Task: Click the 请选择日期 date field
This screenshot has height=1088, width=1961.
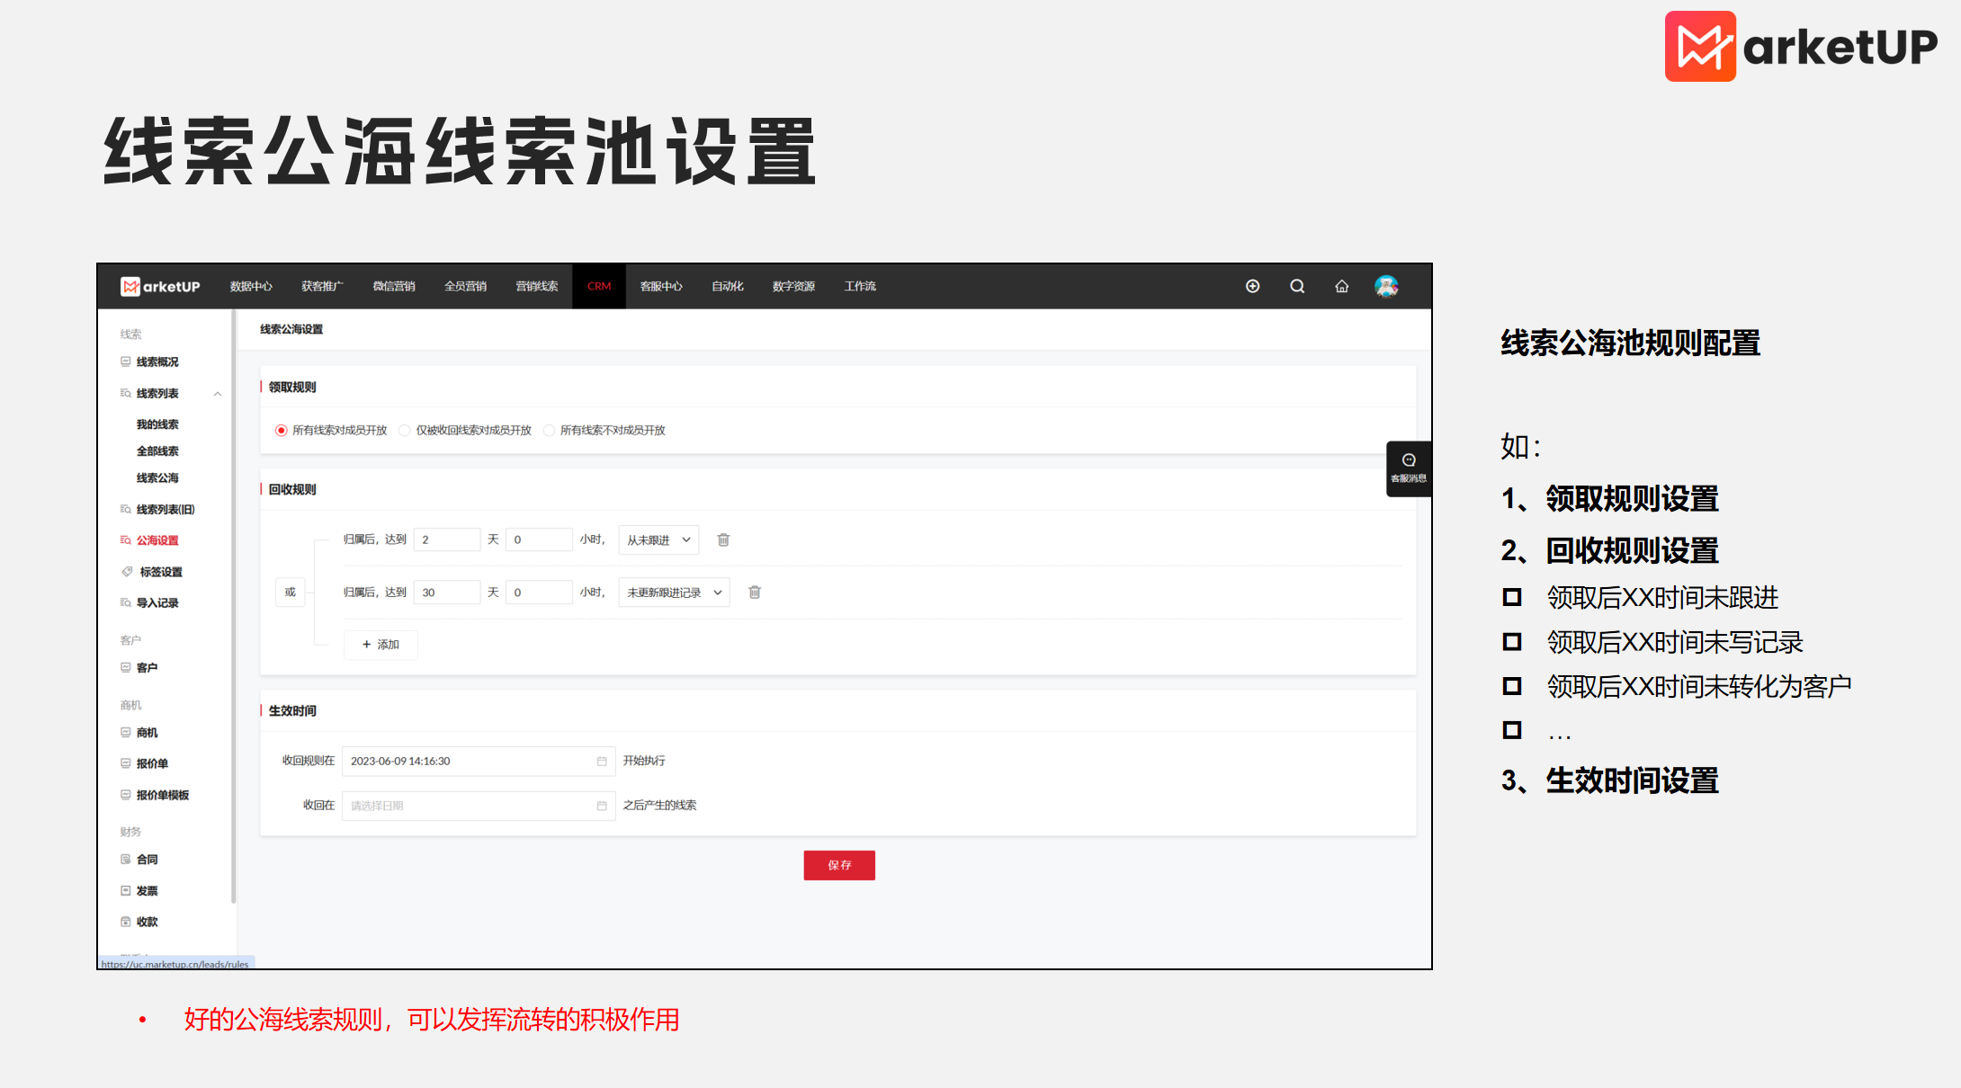Action: click(x=479, y=806)
